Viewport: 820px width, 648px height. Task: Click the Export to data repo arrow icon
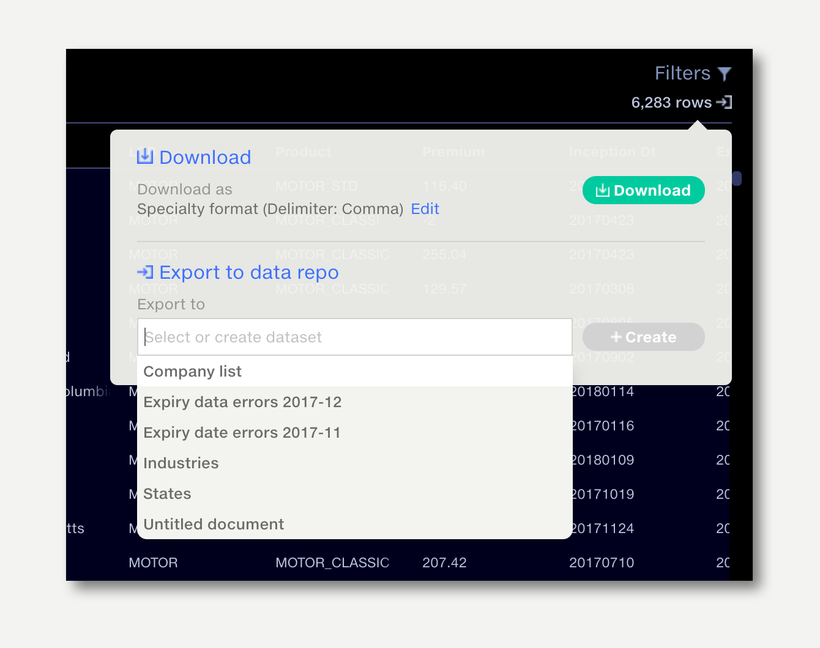point(145,272)
